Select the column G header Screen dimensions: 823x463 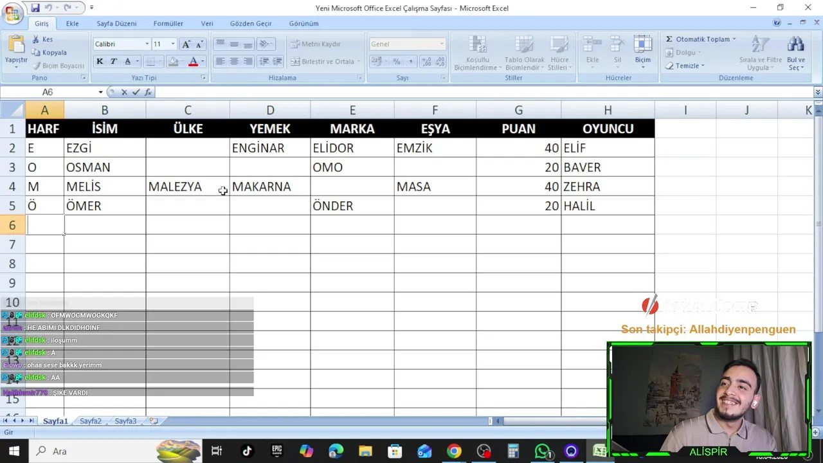[x=518, y=110]
